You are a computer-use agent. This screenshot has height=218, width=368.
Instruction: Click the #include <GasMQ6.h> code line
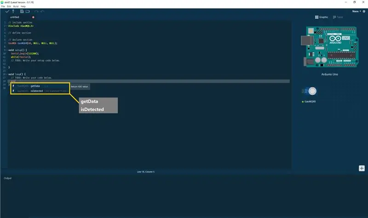21,26
